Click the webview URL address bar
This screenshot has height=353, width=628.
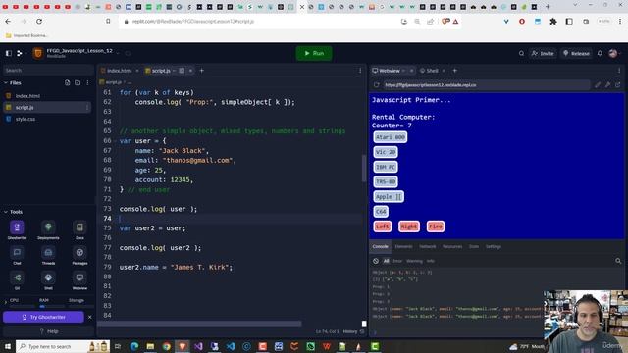click(x=487, y=85)
